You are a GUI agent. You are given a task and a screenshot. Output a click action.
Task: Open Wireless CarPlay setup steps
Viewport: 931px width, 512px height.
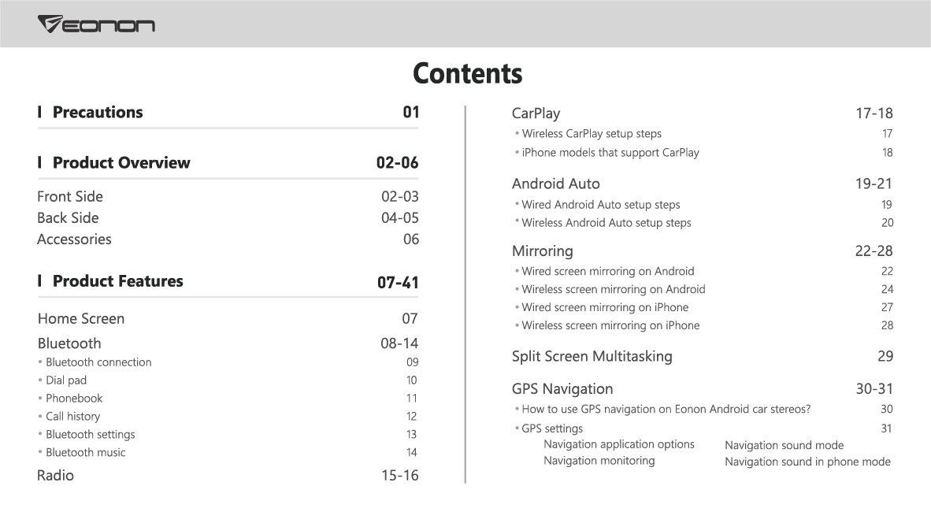[x=592, y=134]
